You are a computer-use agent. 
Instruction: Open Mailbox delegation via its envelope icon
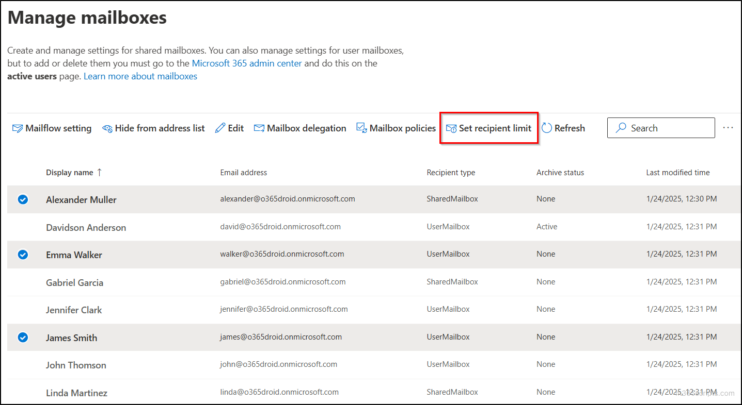click(260, 128)
